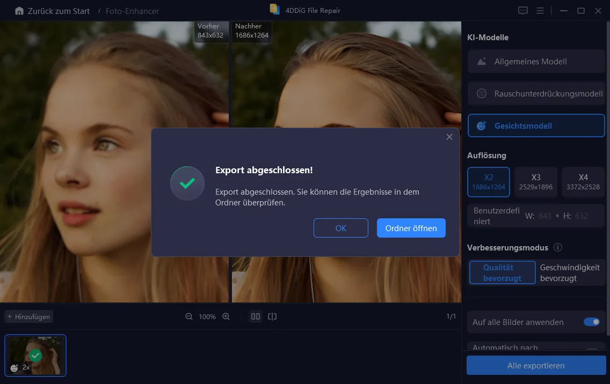Close the export completed dialog
The height and width of the screenshot is (384, 610).
click(449, 137)
